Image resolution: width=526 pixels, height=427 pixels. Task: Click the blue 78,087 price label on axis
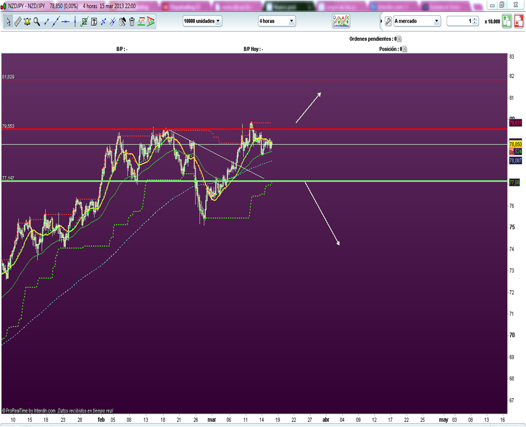515,160
